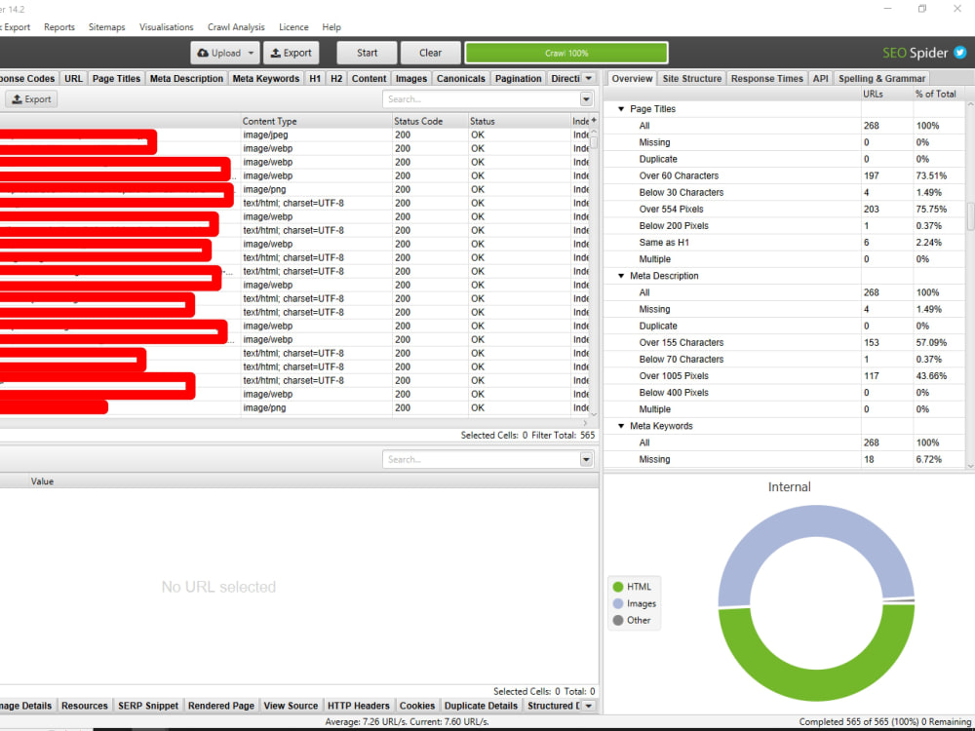Screen dimensions: 975x731
Task: Open the Help menu
Action: click(x=331, y=27)
